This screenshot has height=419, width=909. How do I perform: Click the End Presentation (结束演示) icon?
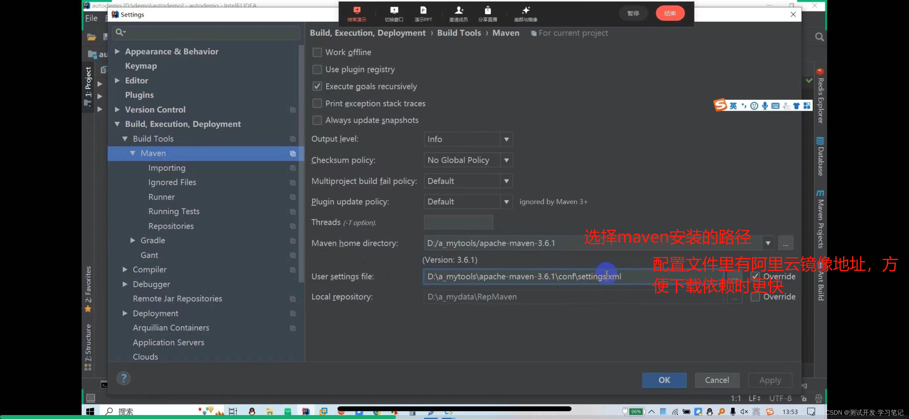point(357,13)
